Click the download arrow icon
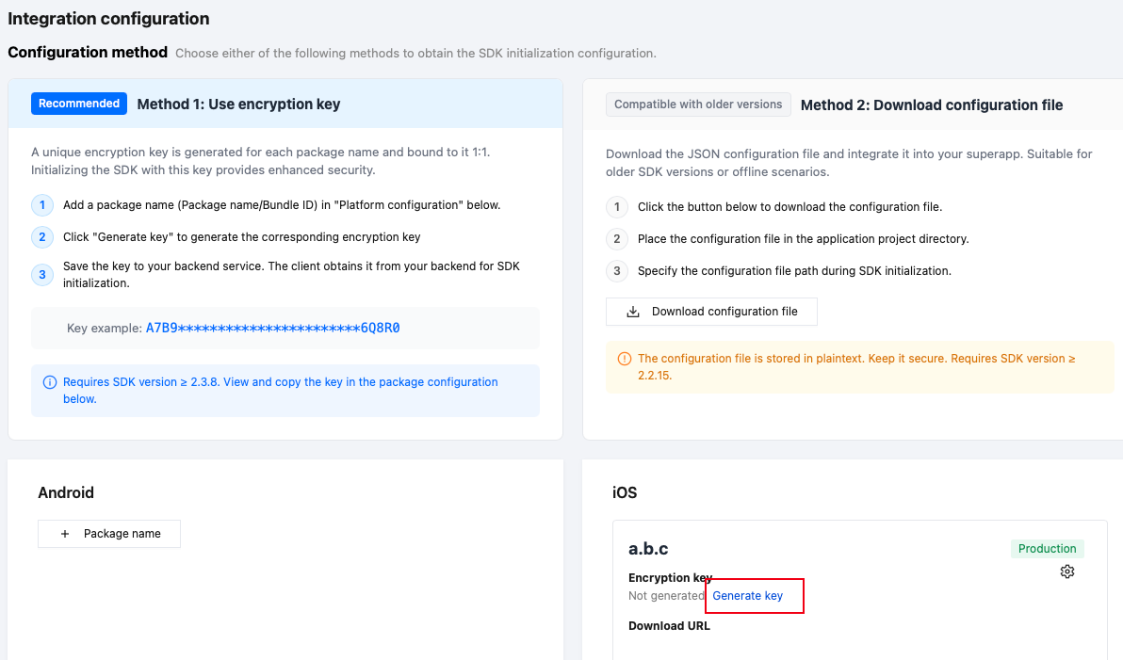The image size is (1123, 660). (x=633, y=312)
